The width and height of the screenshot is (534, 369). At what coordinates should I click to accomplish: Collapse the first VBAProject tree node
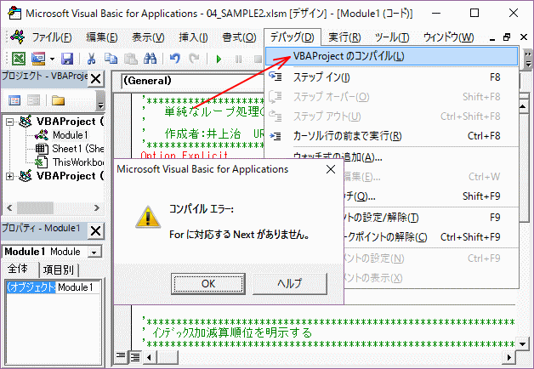click(x=10, y=122)
